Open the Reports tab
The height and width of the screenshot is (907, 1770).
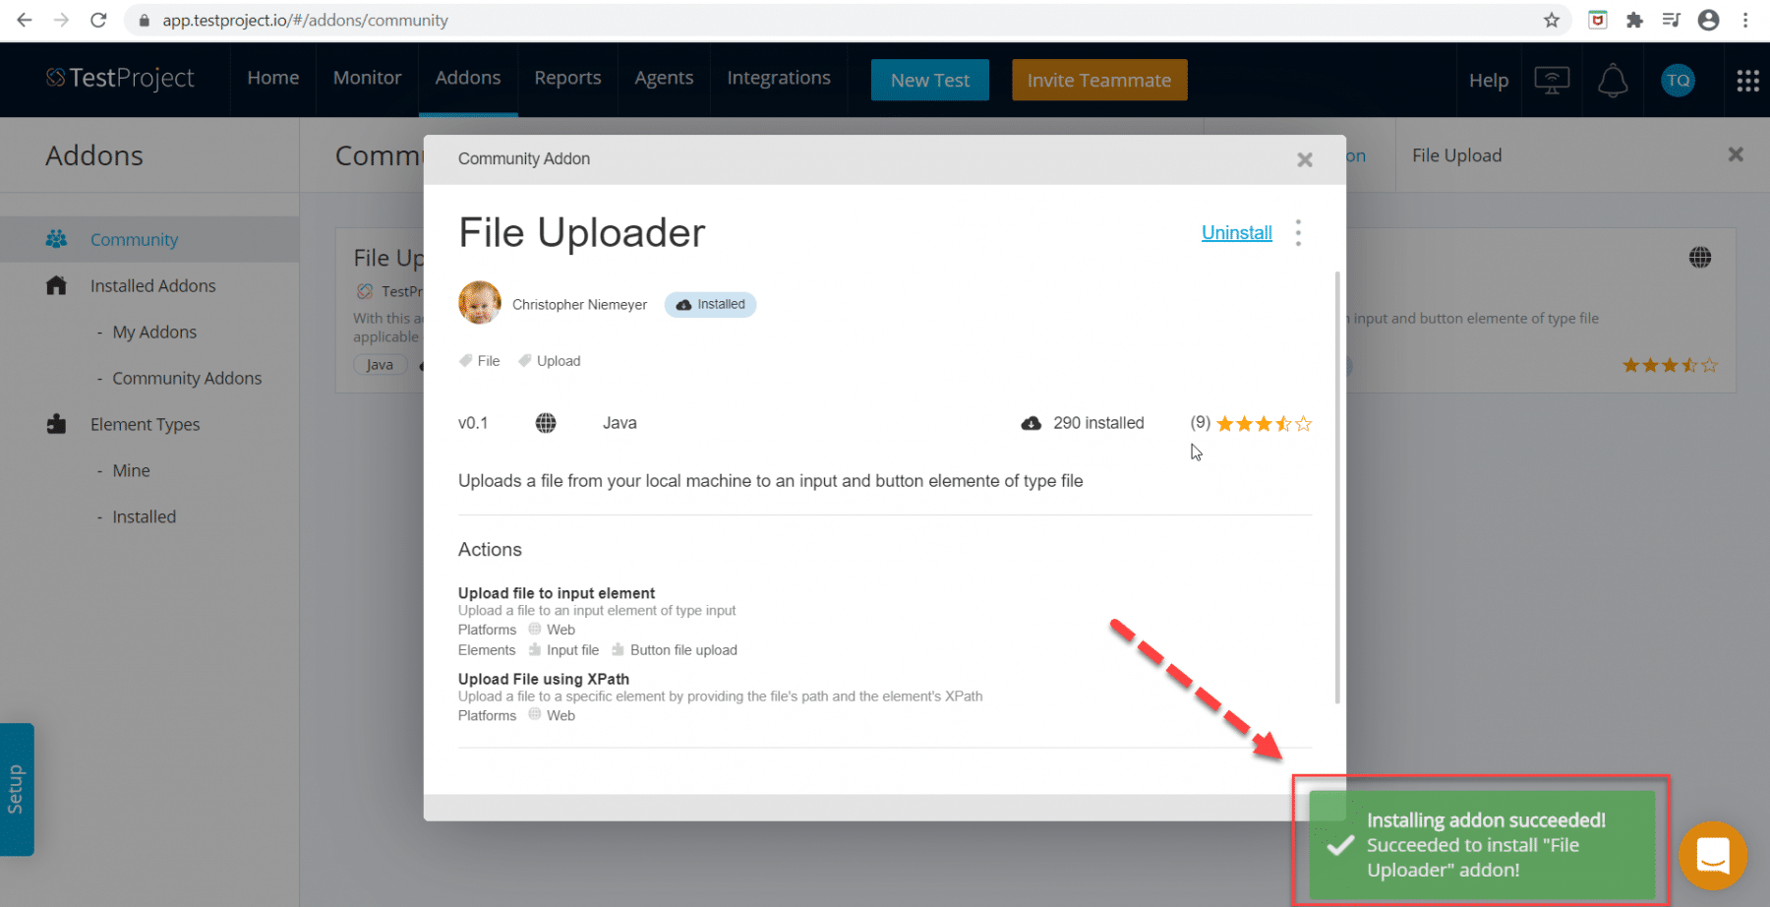tap(567, 78)
